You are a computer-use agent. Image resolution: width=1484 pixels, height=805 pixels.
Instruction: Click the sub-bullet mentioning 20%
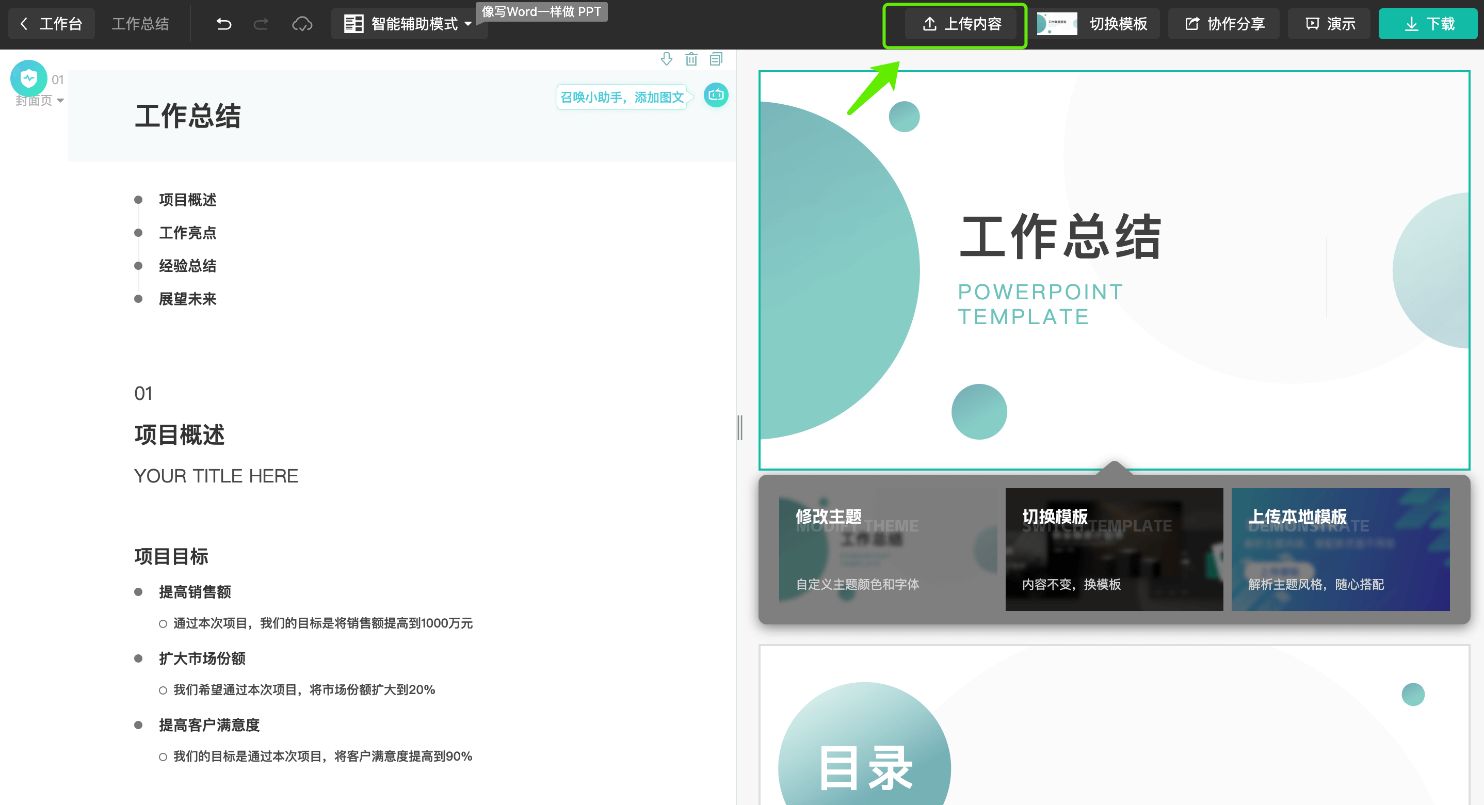click(304, 689)
